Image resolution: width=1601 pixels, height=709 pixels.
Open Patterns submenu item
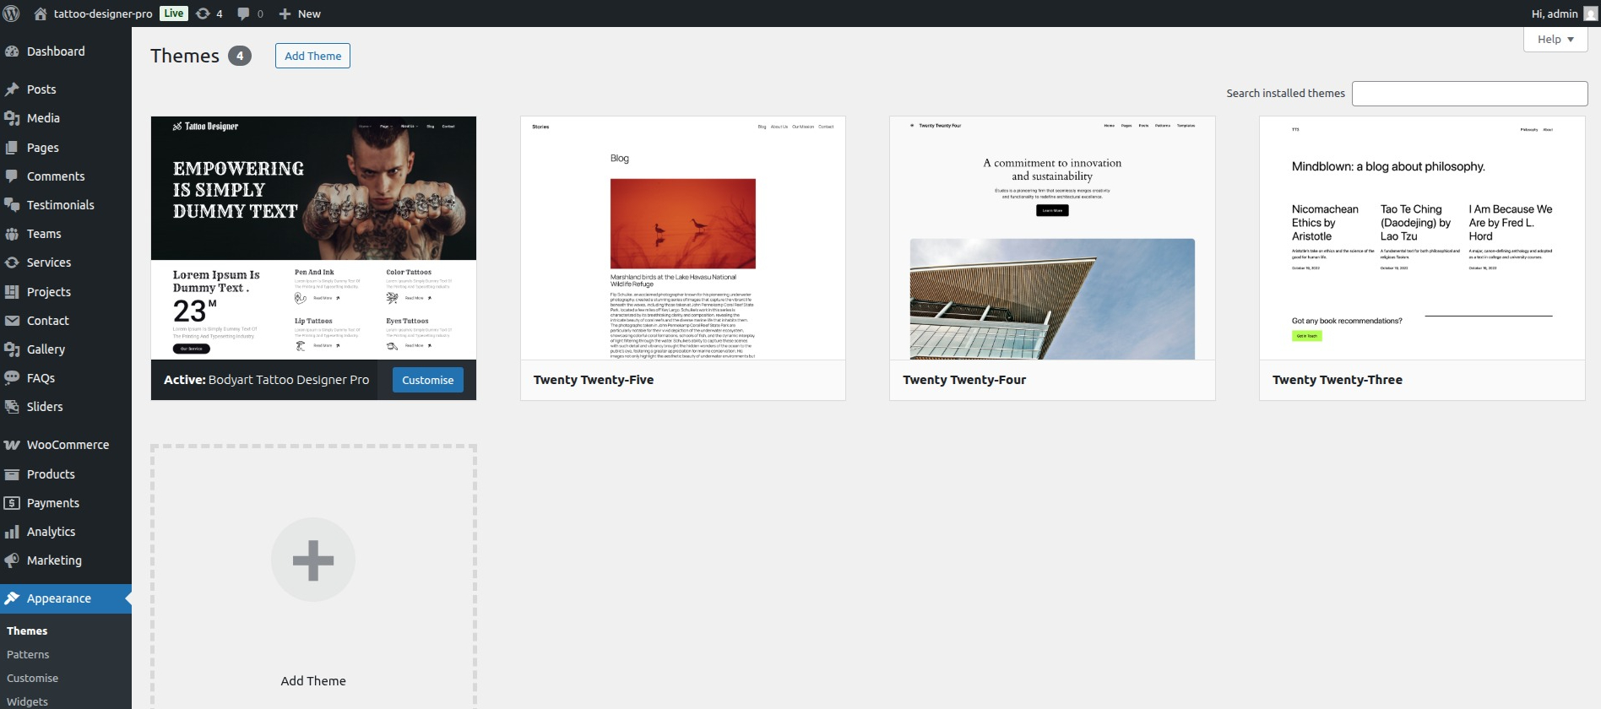point(28,654)
